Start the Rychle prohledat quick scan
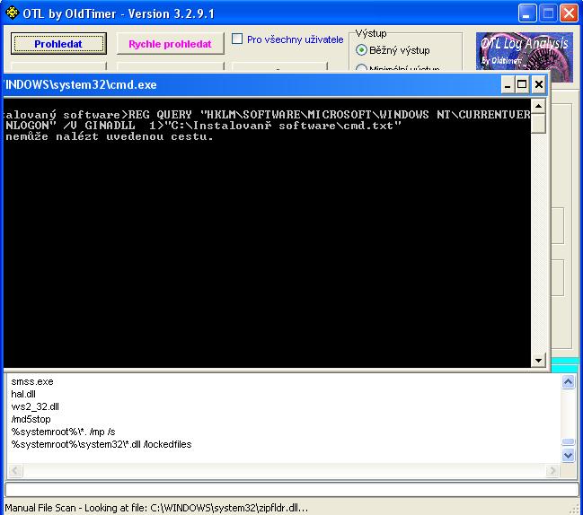This screenshot has width=583, height=515. (170, 43)
